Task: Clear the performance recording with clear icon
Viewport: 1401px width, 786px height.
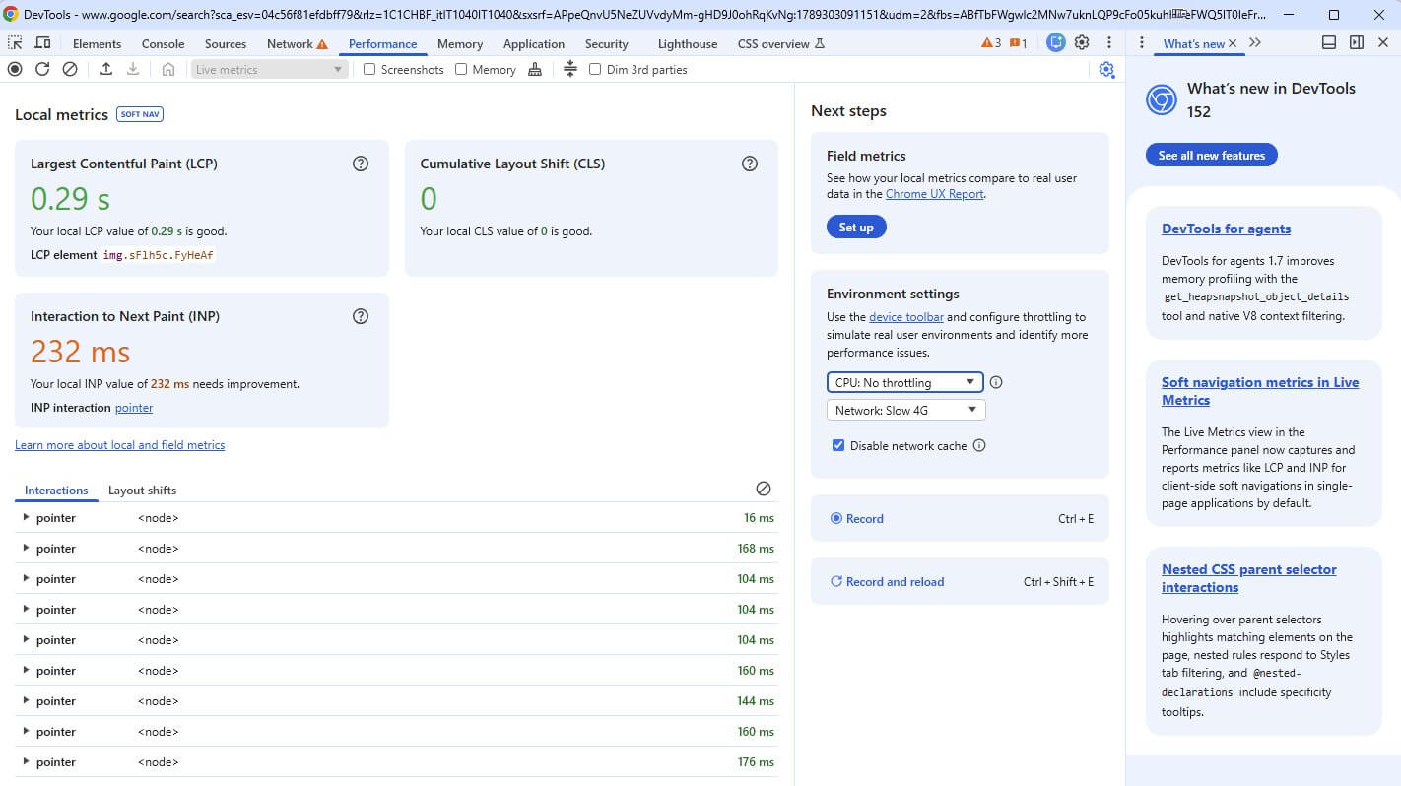Action: click(70, 69)
